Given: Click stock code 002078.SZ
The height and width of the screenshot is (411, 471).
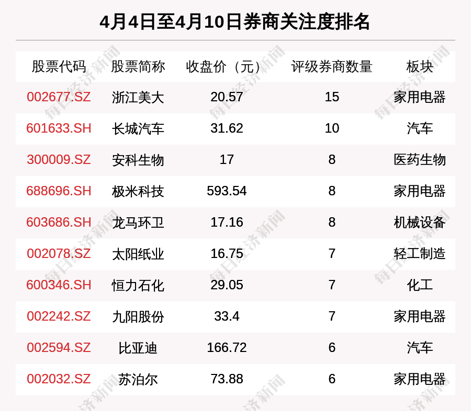Looking at the screenshot, I should tap(59, 254).
